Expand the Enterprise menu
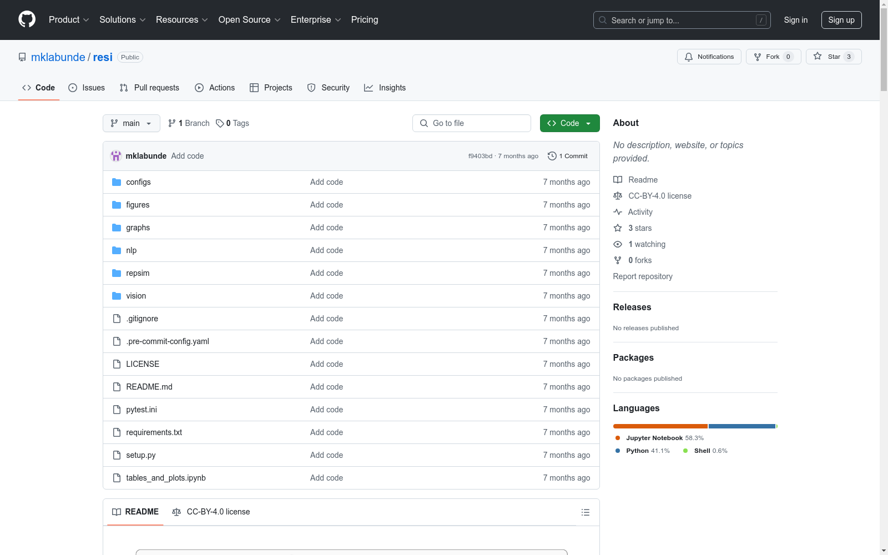 316,19
